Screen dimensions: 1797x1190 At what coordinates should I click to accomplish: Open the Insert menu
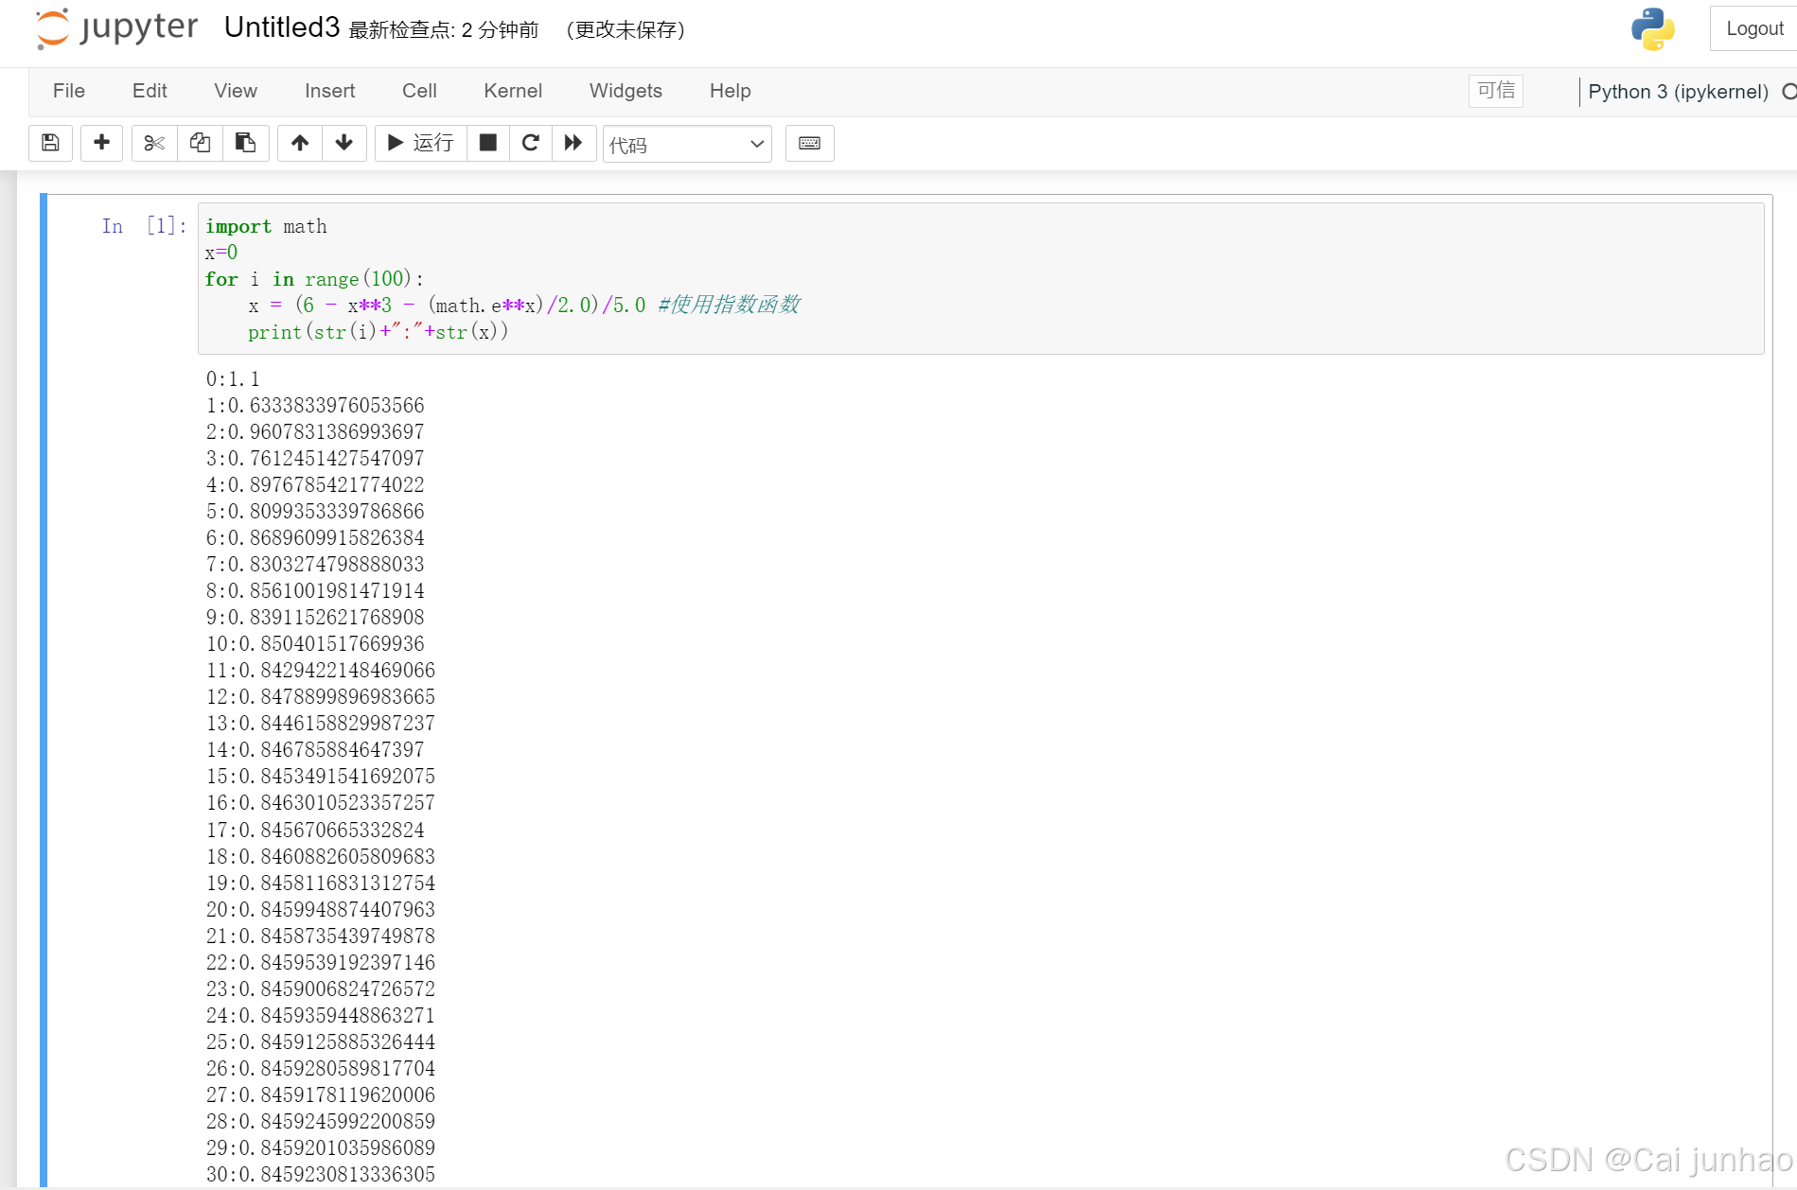click(x=330, y=91)
